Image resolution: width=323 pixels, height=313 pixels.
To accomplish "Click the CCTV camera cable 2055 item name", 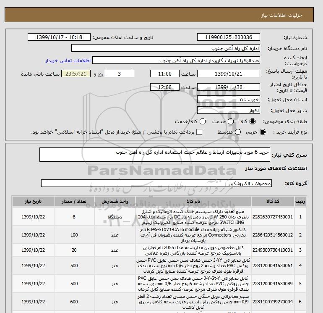I will click(193, 250).
